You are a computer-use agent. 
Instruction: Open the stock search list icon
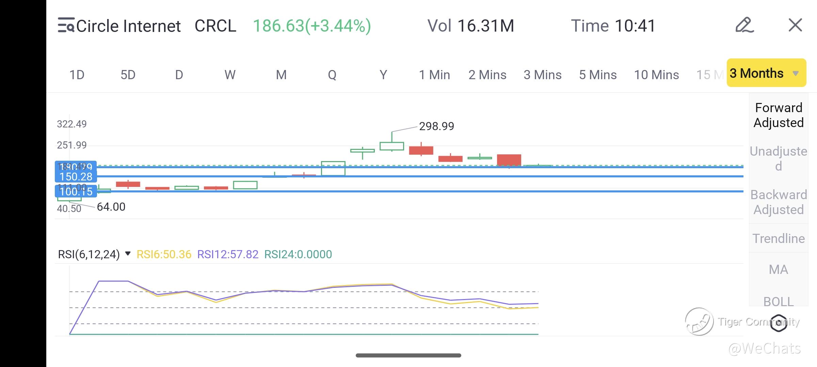click(x=66, y=25)
